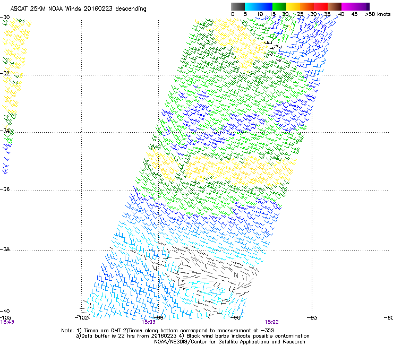
Task: Click the '45' legend tick label
Action: (354, 14)
